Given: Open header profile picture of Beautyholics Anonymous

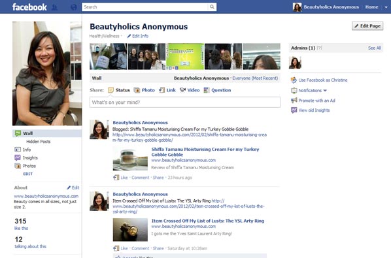Looking at the screenshot, I should [297, 7].
